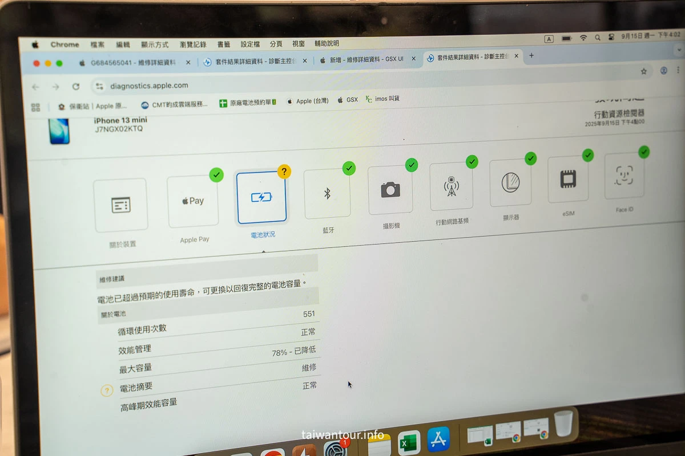The image size is (685, 456).
Task: Open the CMT畇成雲端服務 bookmark
Action: point(174,104)
